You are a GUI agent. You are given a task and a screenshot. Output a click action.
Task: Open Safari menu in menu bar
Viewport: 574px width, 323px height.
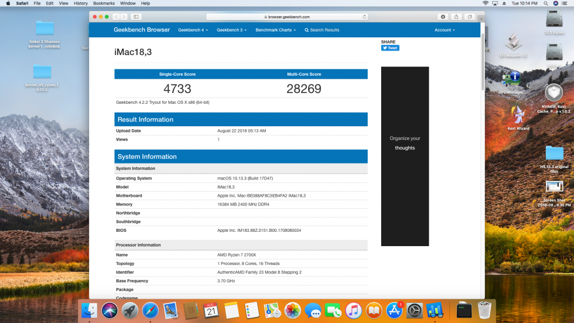pos(22,3)
